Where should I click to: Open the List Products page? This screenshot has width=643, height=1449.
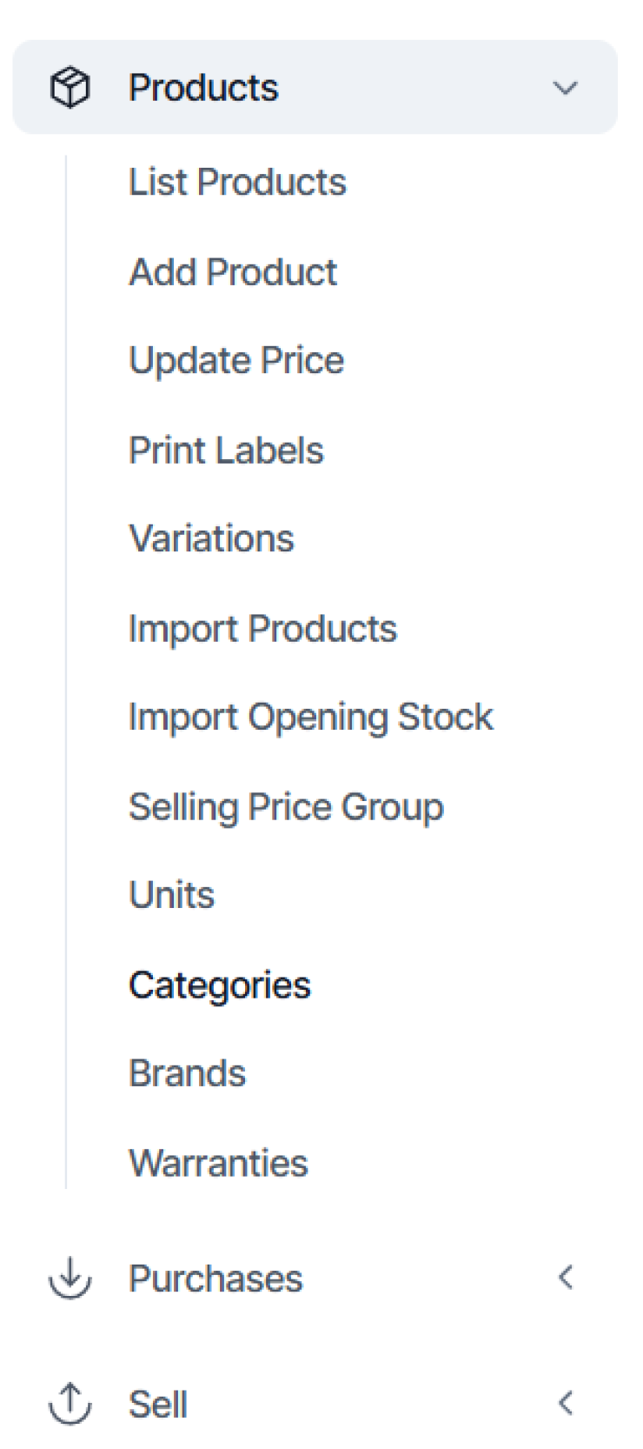point(237,183)
